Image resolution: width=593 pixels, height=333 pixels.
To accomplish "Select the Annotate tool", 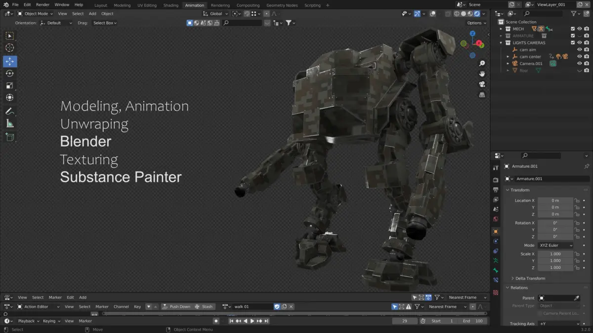I will pos(10,111).
